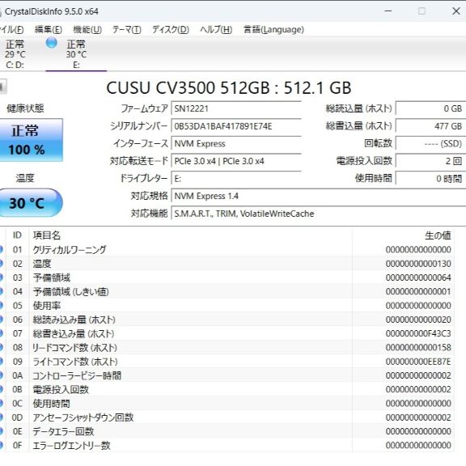This screenshot has width=466, height=466.
Task: Click the total host reads value 0 GB
Action: coord(430,108)
